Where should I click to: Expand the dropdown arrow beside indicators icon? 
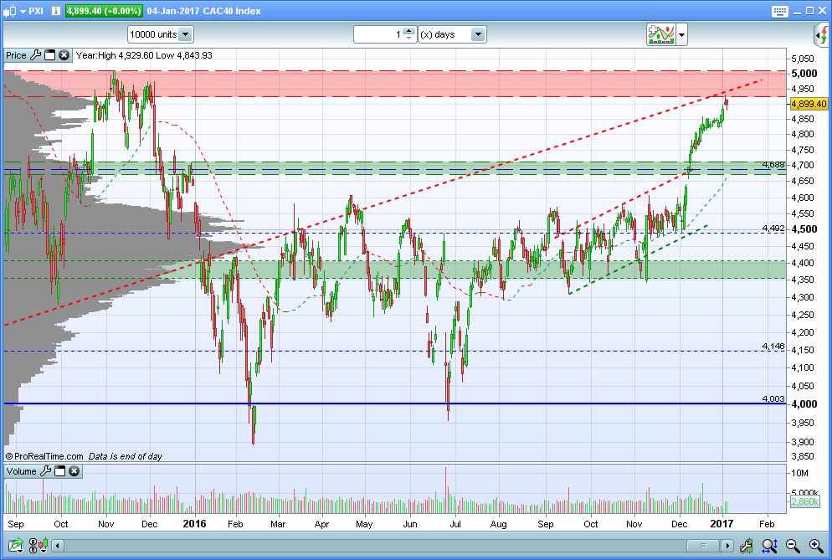point(682,35)
